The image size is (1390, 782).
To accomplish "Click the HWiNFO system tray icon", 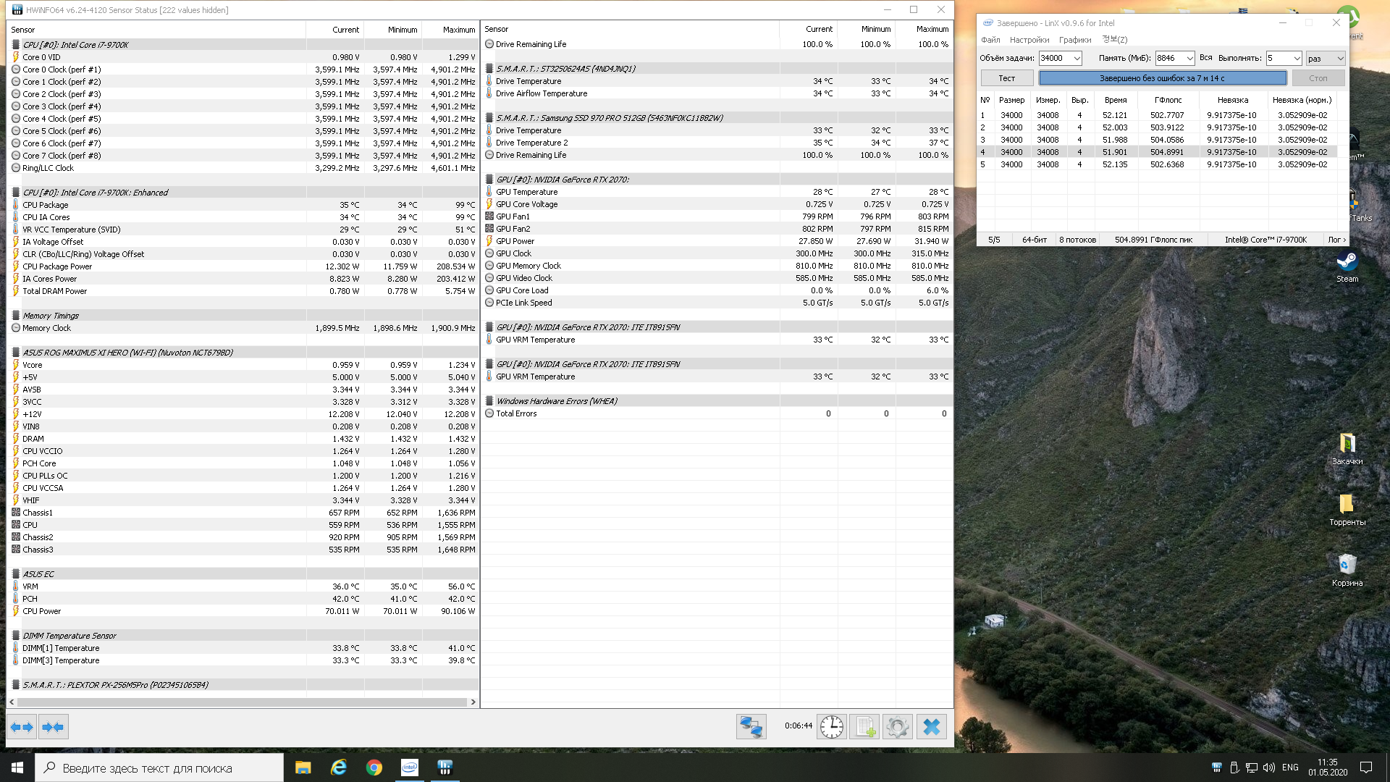I will click(x=1216, y=768).
